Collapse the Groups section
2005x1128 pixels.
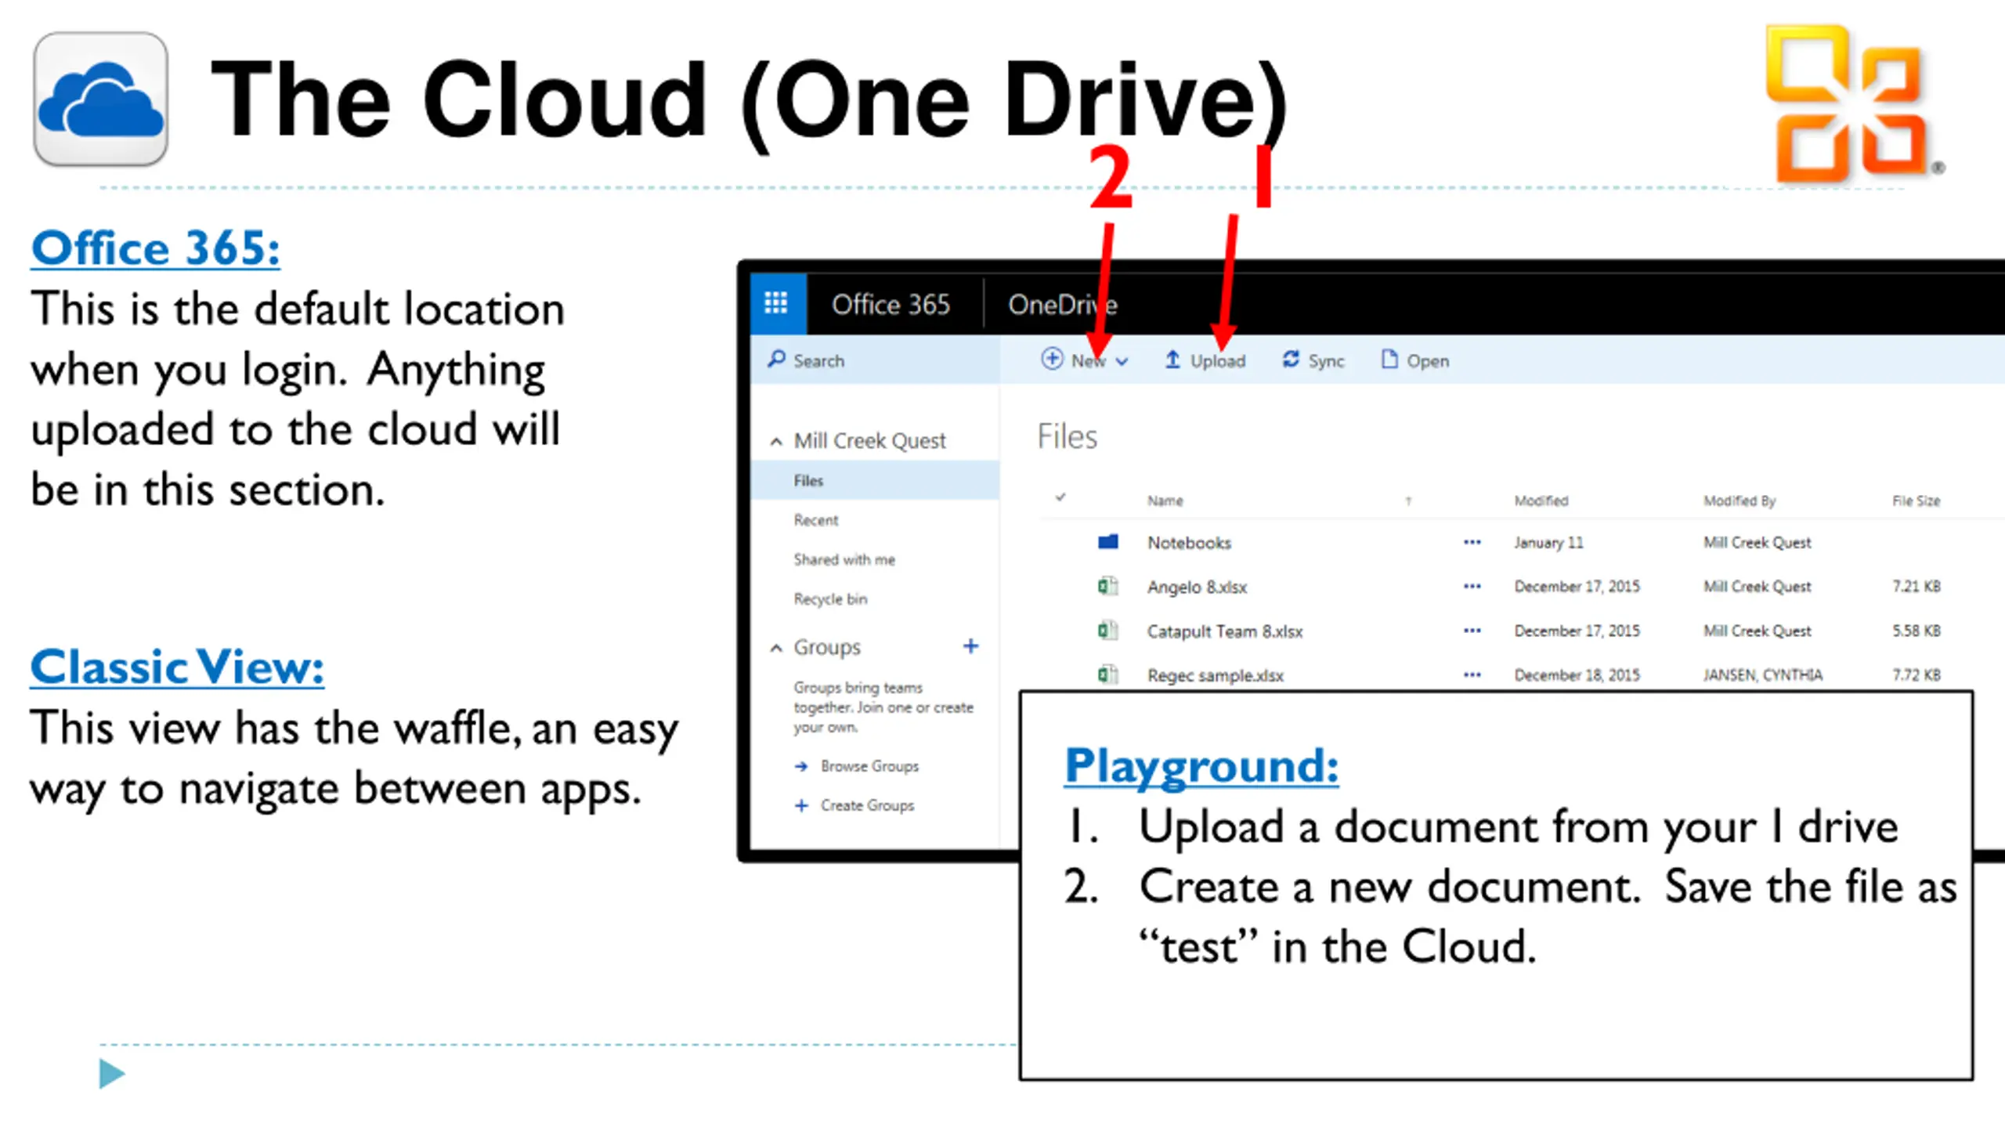tap(776, 648)
